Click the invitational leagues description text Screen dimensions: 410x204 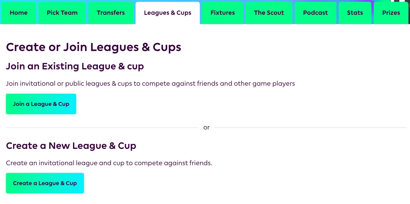[x=150, y=83]
